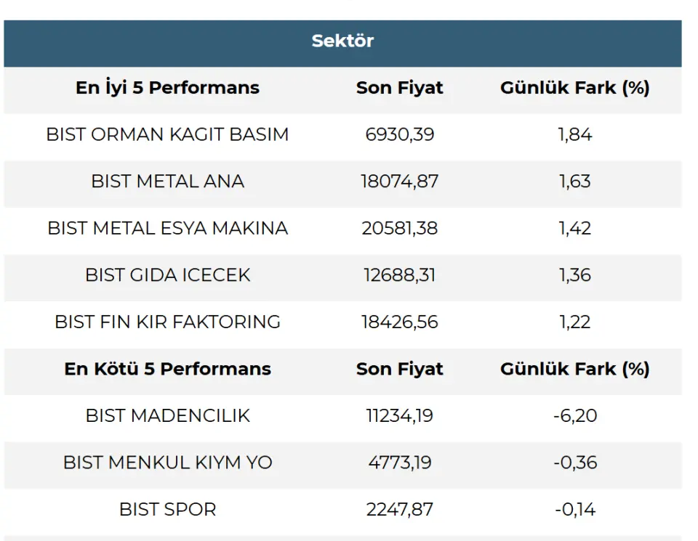Click lower Günlük Fark (%) column header
Image resolution: width=698 pixels, height=541 pixels.
click(x=574, y=369)
